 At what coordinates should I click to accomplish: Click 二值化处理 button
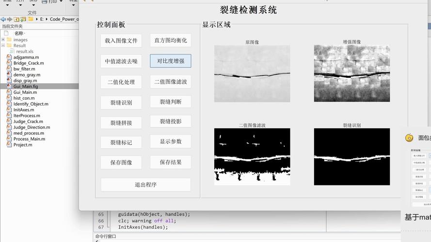pyautogui.click(x=121, y=82)
